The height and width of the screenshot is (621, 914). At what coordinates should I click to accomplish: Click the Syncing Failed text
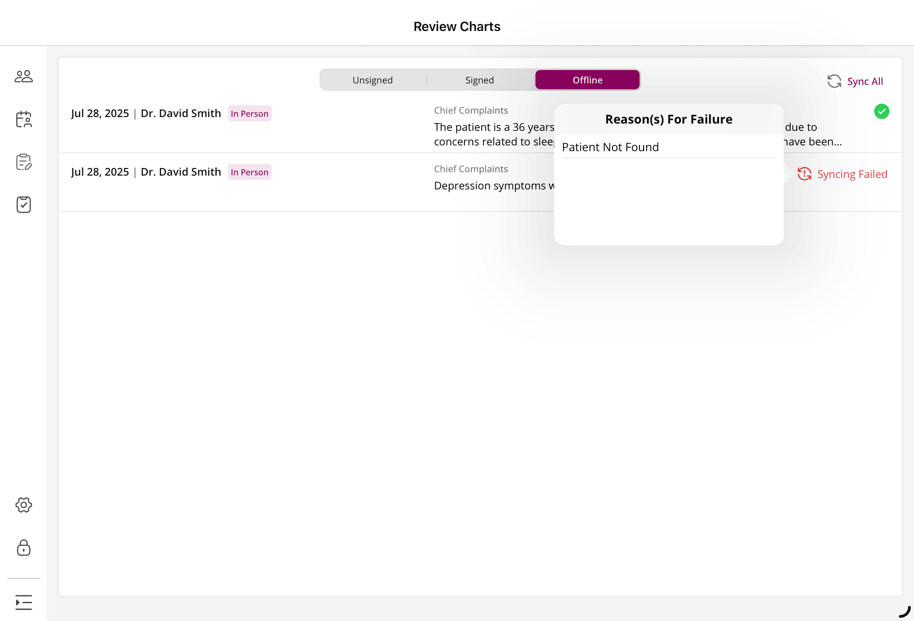pyautogui.click(x=852, y=174)
